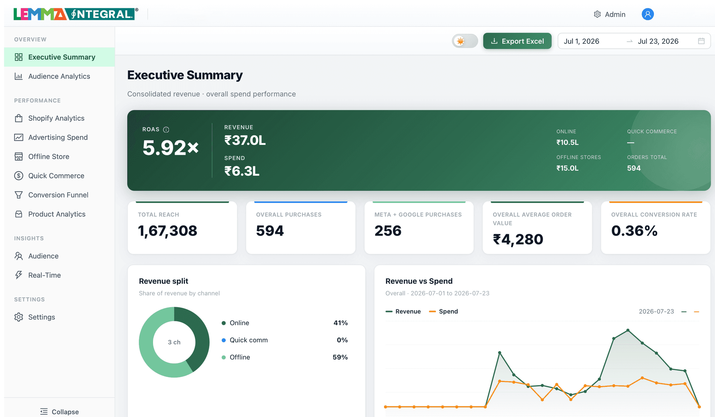This screenshot has height=417, width=715.
Task: Click the Collapse sidebar icon
Action: pyautogui.click(x=44, y=411)
